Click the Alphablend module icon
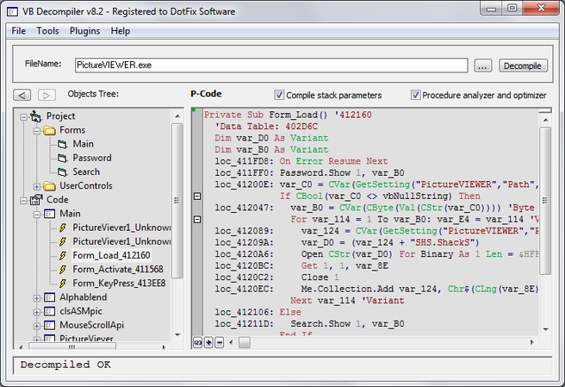The image size is (565, 387). (x=49, y=297)
